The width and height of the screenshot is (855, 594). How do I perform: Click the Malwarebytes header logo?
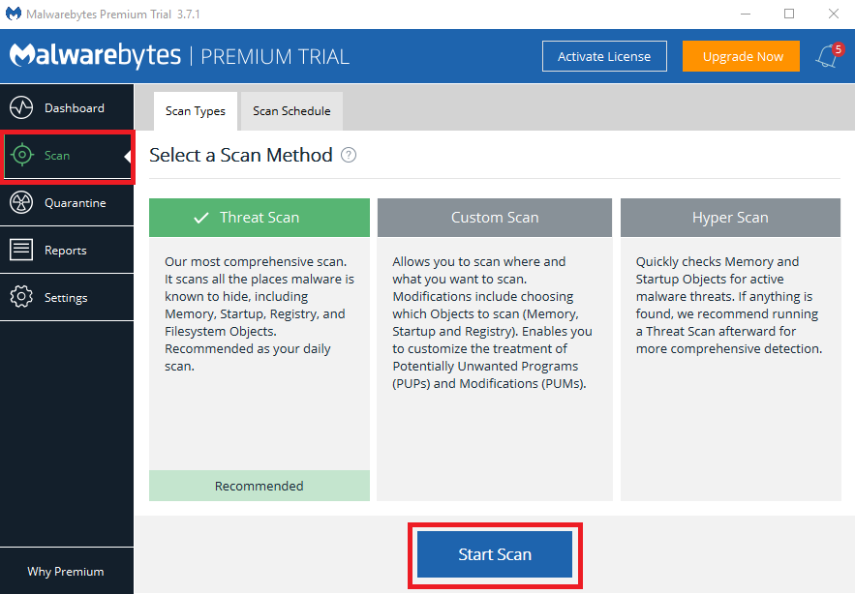pyautogui.click(x=96, y=55)
